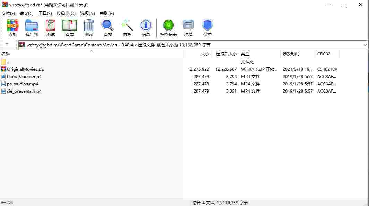Click status bar total 13,138,359 text
The image size is (369, 206).
click(x=220, y=203)
